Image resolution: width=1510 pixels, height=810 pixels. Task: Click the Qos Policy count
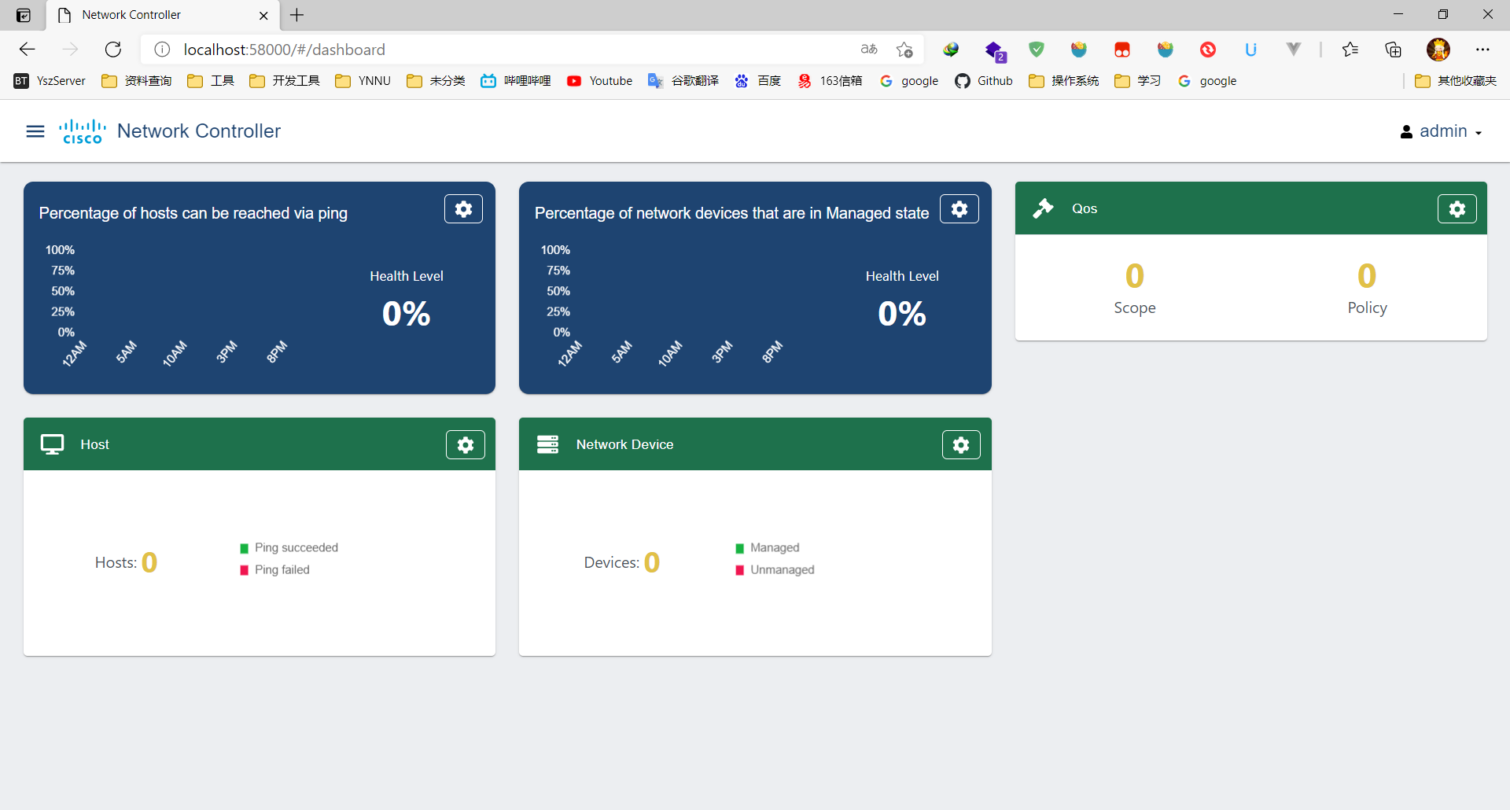[1367, 276]
